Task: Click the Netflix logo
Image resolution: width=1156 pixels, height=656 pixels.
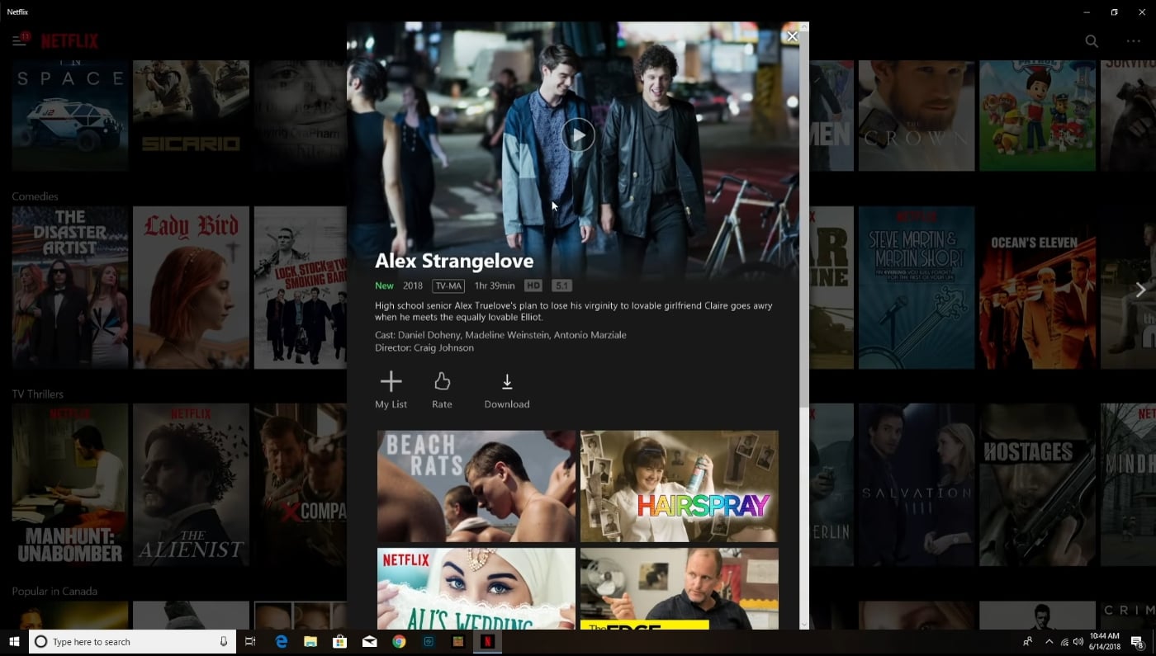Action: pos(70,40)
